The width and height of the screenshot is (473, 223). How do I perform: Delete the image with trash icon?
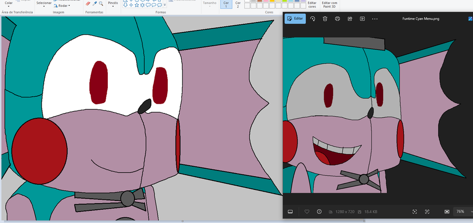tap(325, 19)
